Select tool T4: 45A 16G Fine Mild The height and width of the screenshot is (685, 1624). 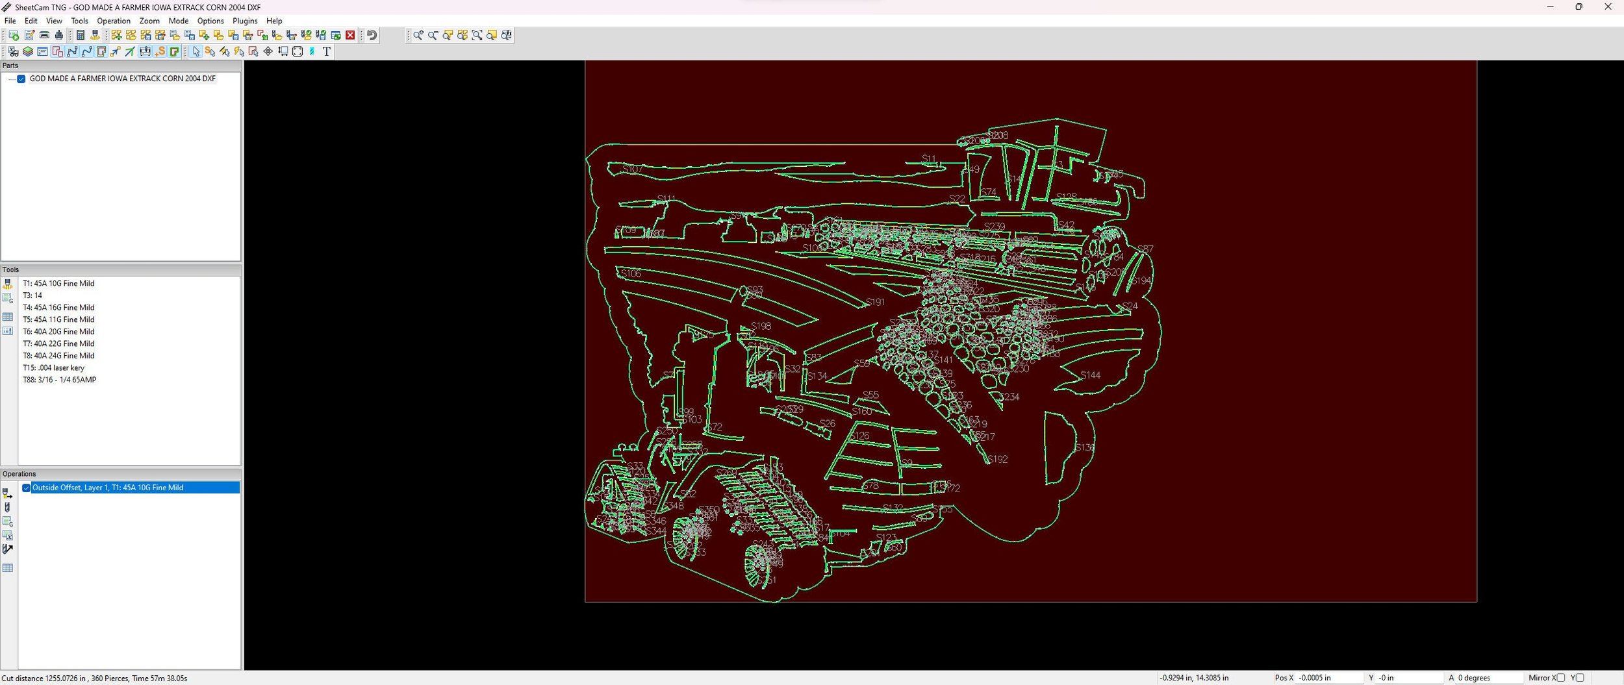pos(58,308)
